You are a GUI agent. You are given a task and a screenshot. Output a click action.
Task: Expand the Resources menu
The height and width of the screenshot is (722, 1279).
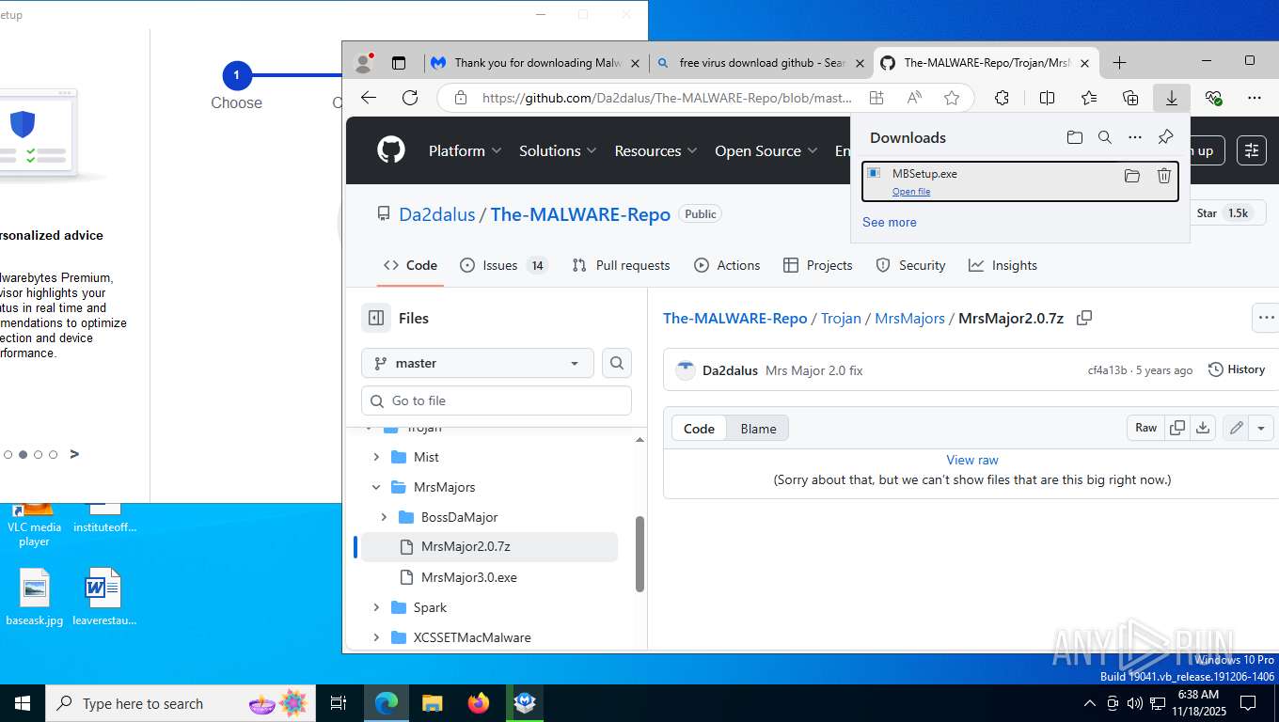[655, 150]
